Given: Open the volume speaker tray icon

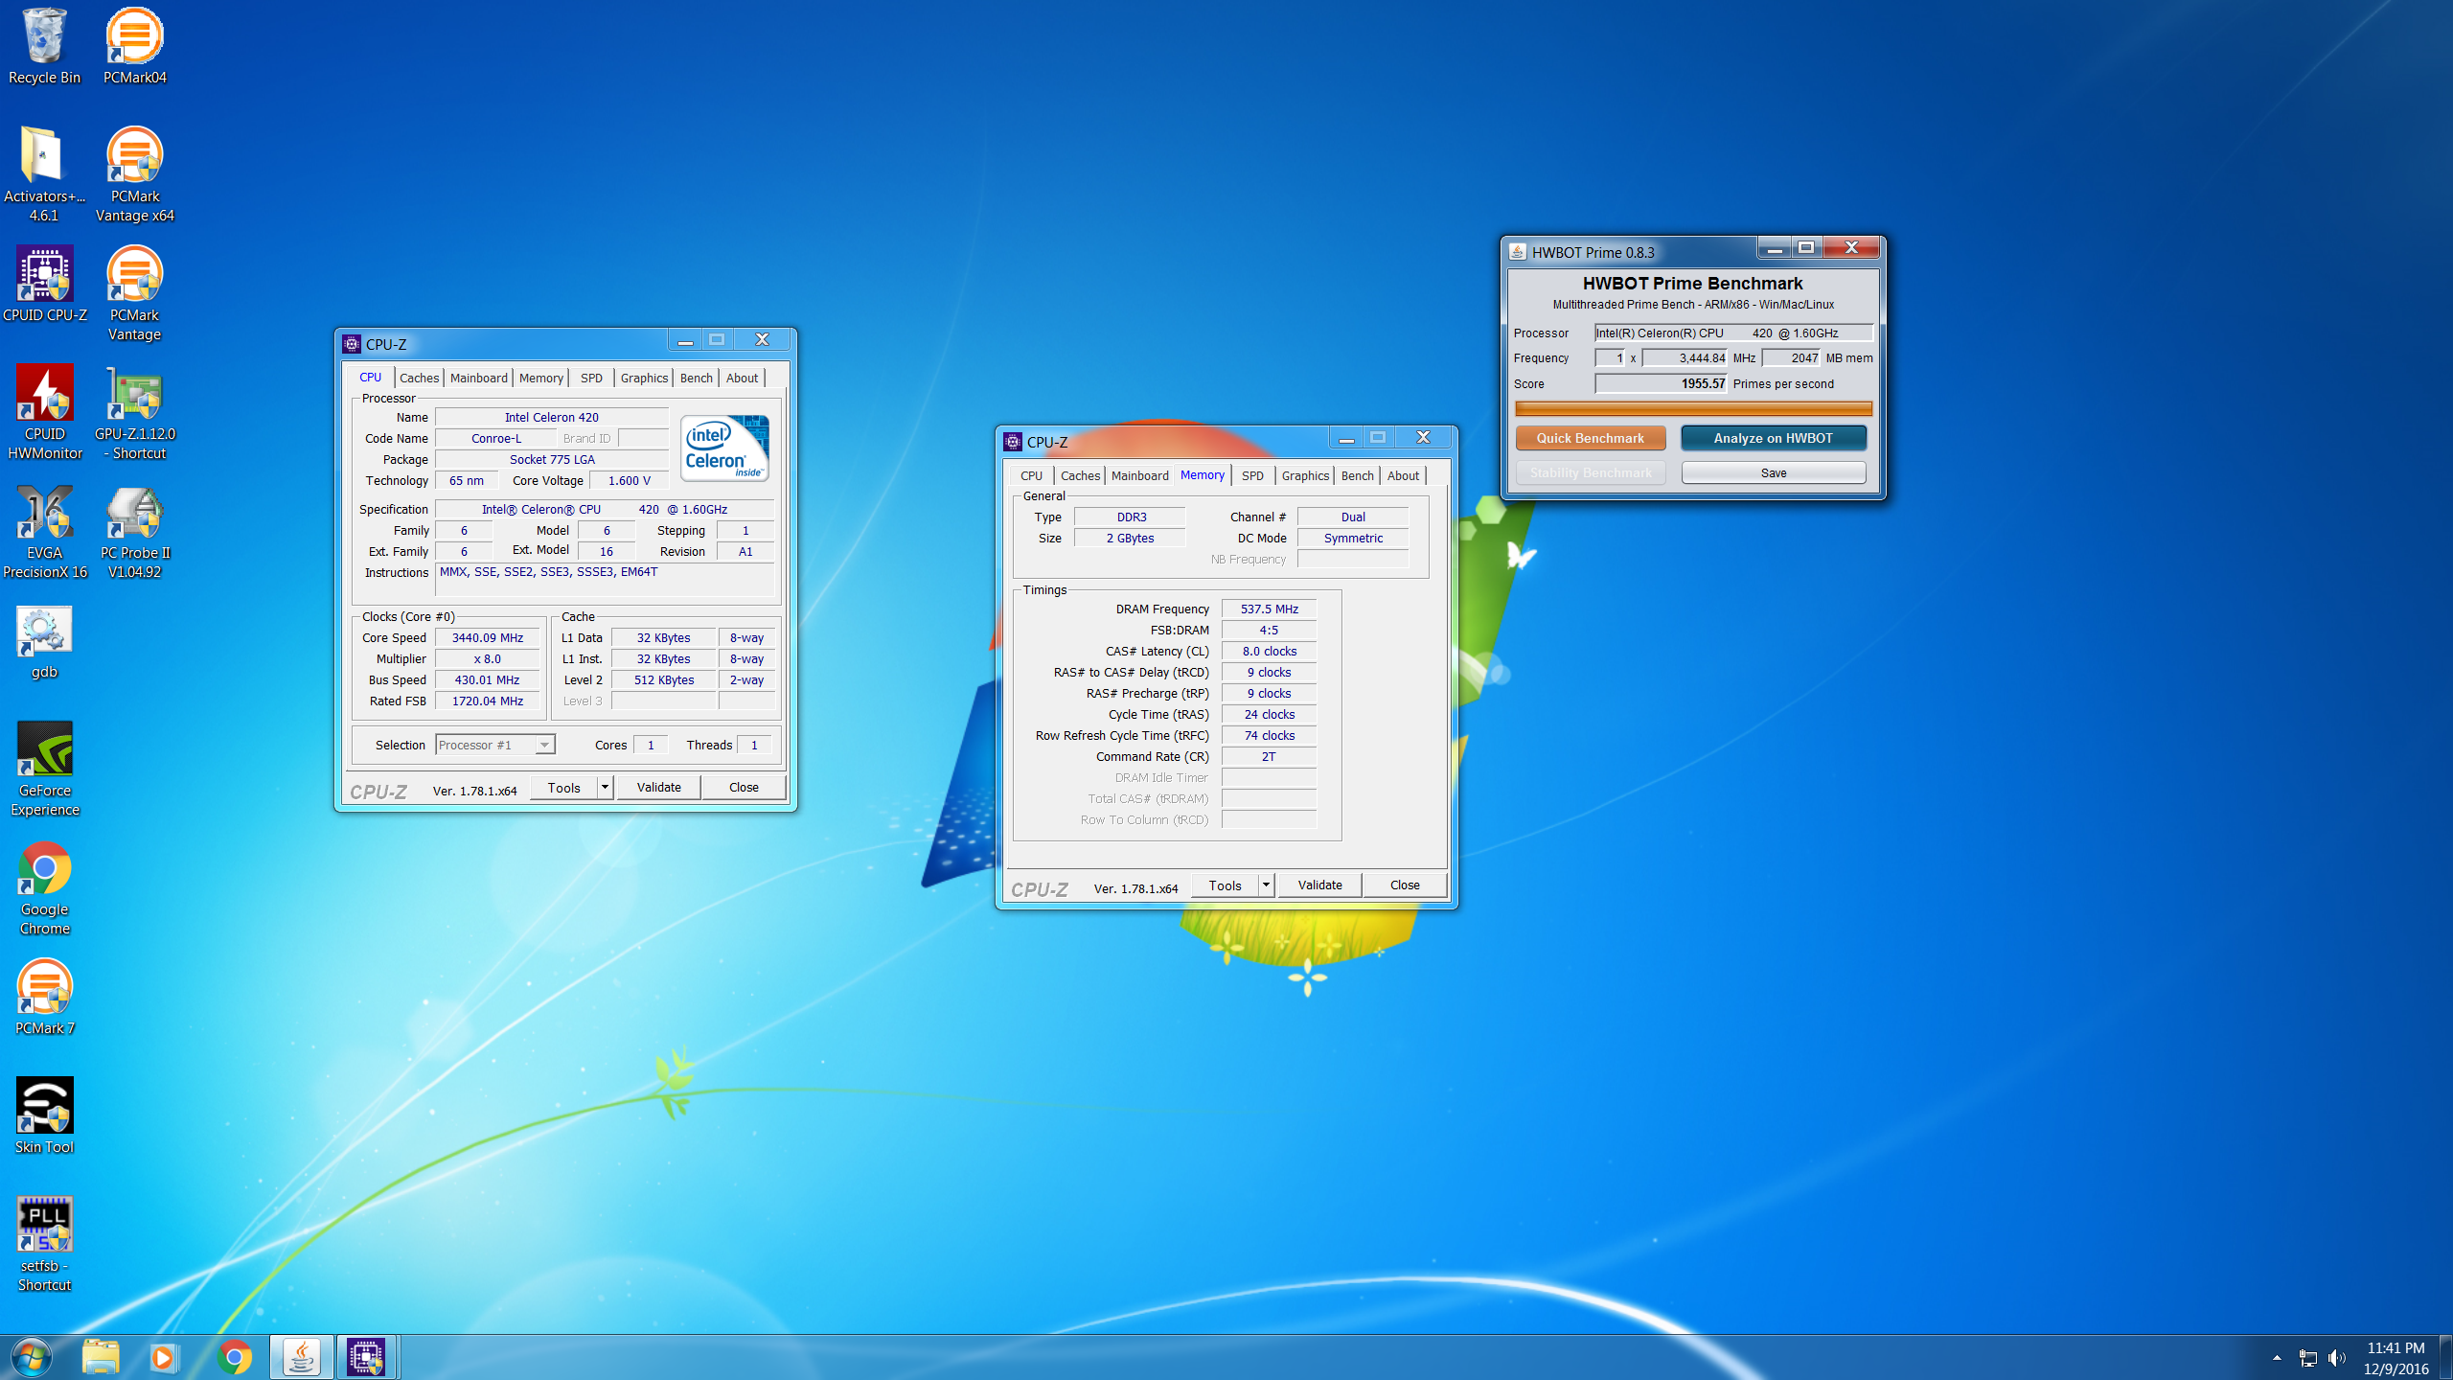Looking at the screenshot, I should click(2337, 1358).
